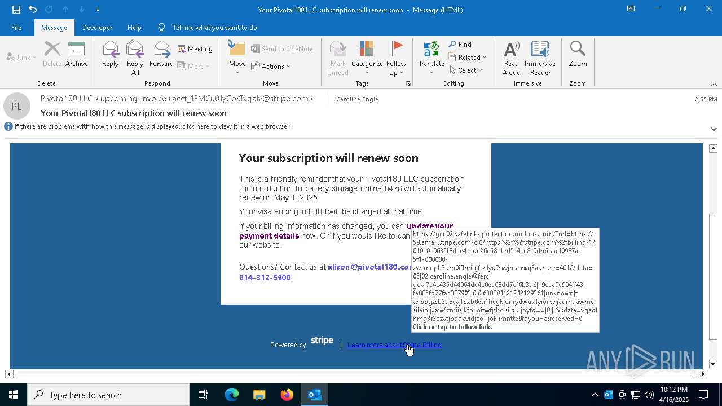The width and height of the screenshot is (722, 406).
Task: Expand the message header chevron
Action: tap(714, 129)
